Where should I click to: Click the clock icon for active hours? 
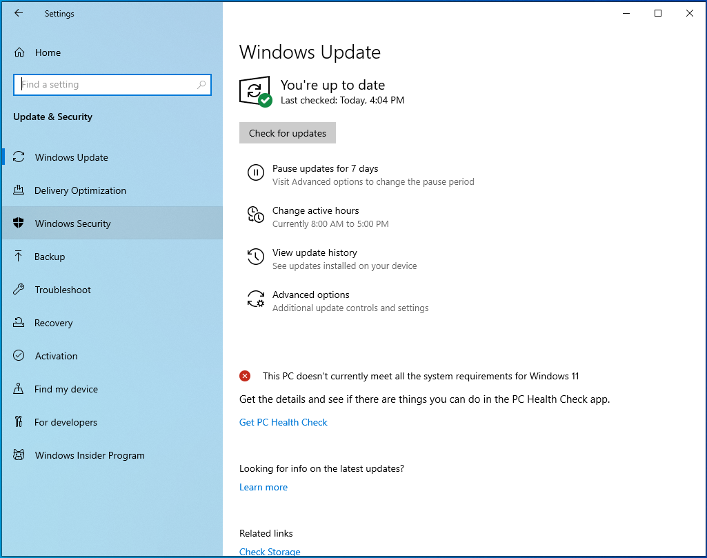click(x=255, y=215)
